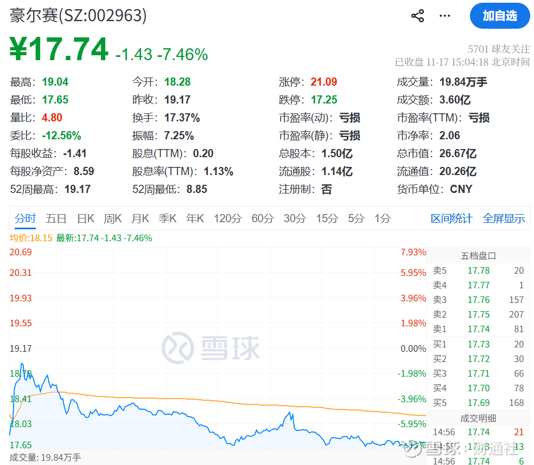This screenshot has height=465, width=534.
Task: Click the 卖5 order row at 17.78
Action: [478, 270]
